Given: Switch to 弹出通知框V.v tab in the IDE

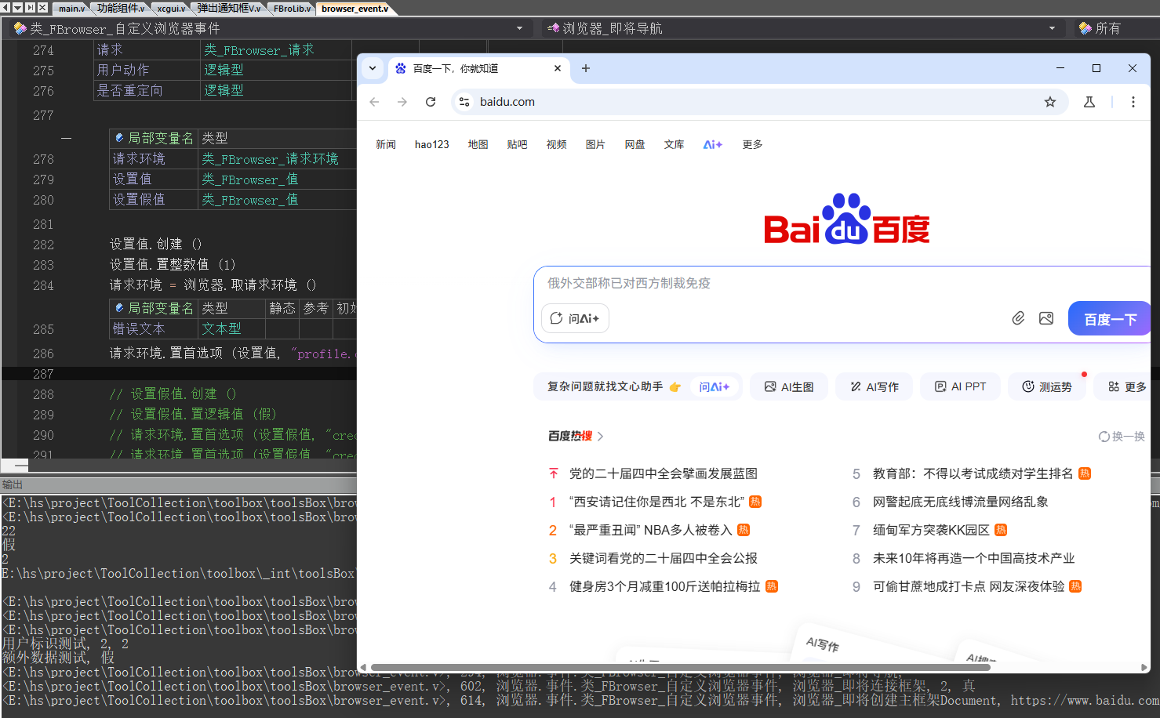Looking at the screenshot, I should click(x=229, y=9).
